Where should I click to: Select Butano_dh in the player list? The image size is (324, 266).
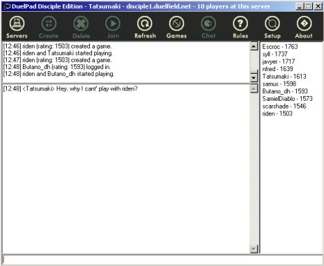[285, 91]
